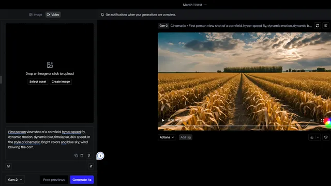331x186 pixels.
Task: Delete the prompt using the trash icon
Action: [82, 156]
